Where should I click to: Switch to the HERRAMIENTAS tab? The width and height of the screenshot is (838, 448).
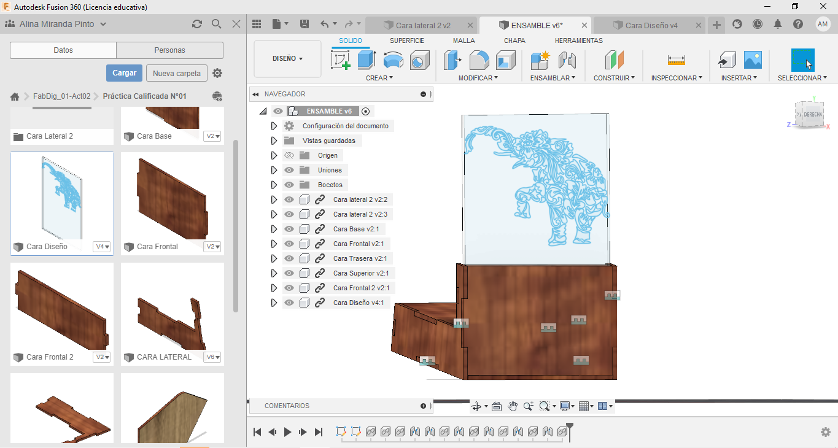click(x=579, y=41)
